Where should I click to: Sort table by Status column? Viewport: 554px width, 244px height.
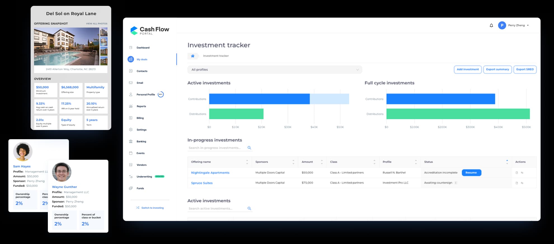tap(507, 162)
